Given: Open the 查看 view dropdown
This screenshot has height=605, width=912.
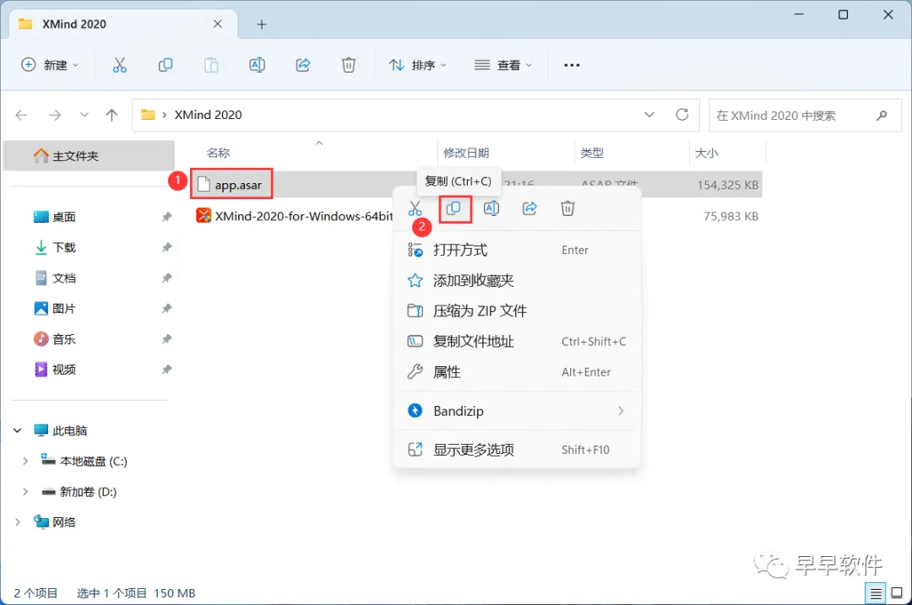Looking at the screenshot, I should click(x=503, y=65).
